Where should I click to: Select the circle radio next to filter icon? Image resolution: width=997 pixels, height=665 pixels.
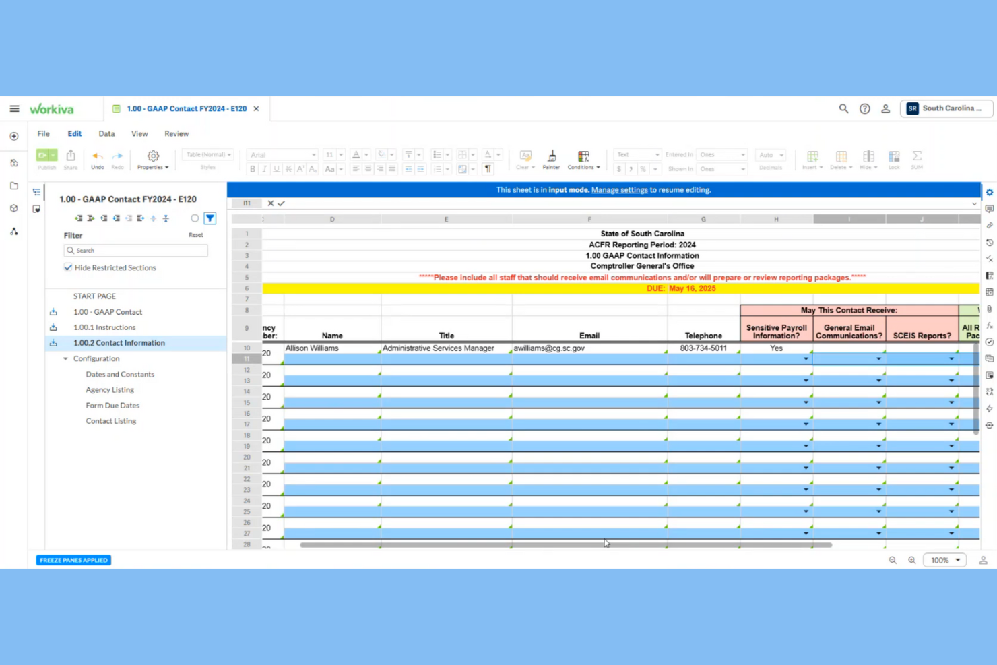(x=195, y=218)
